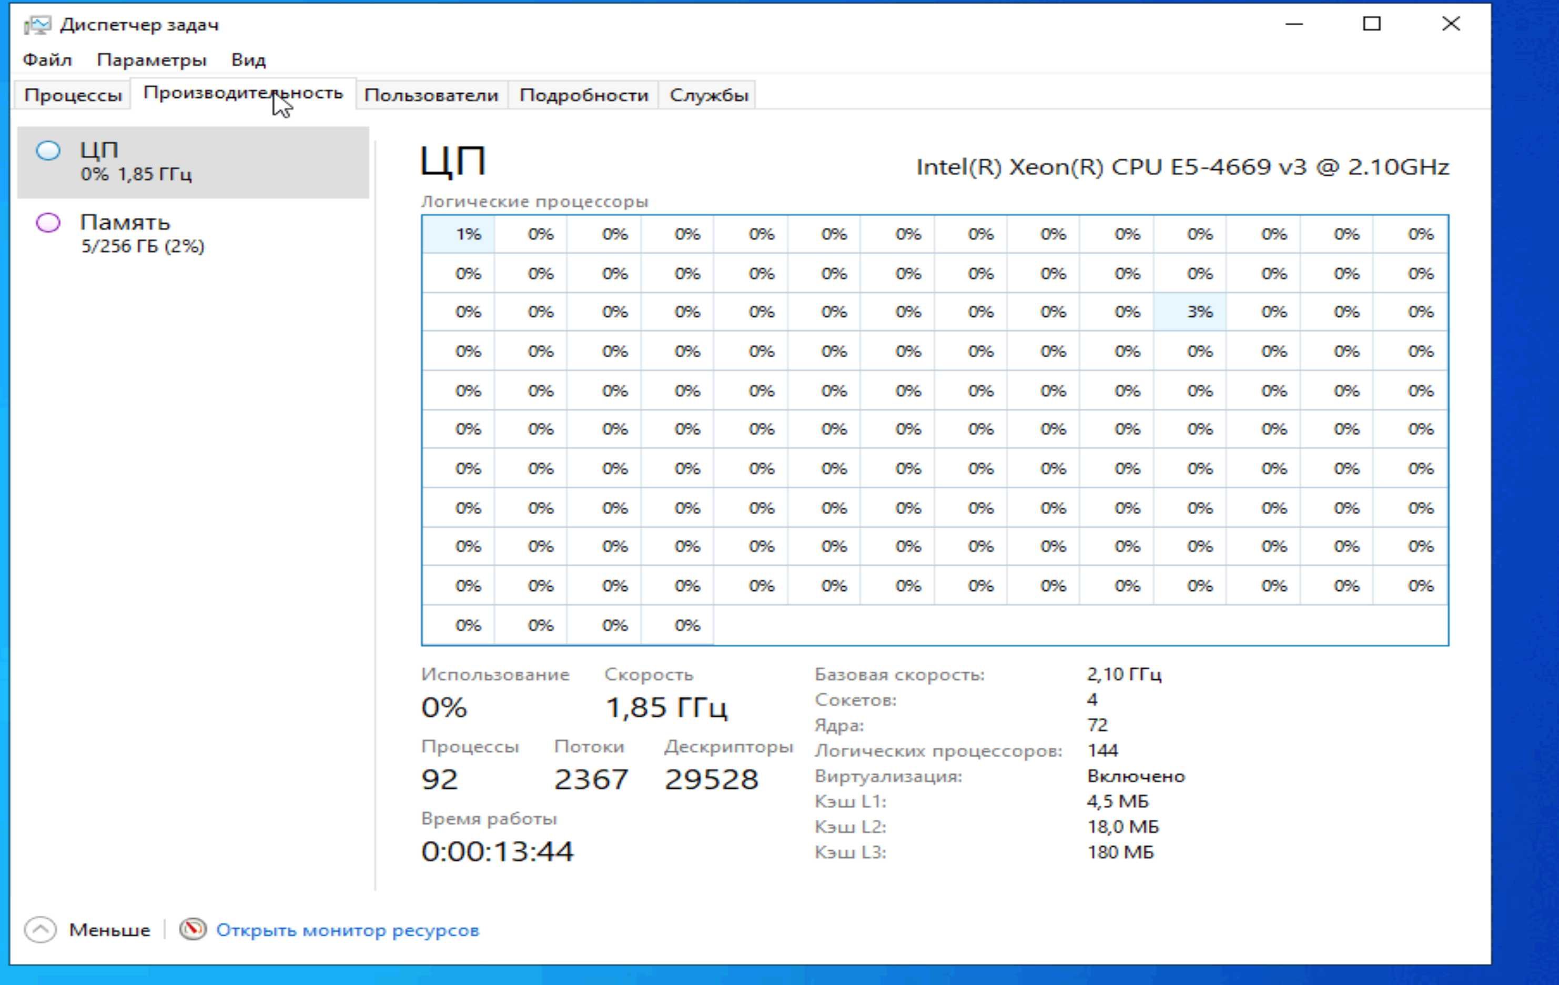Click the Кэш L2 value 18,0 МБ
The height and width of the screenshot is (985, 1559).
[x=1122, y=826]
